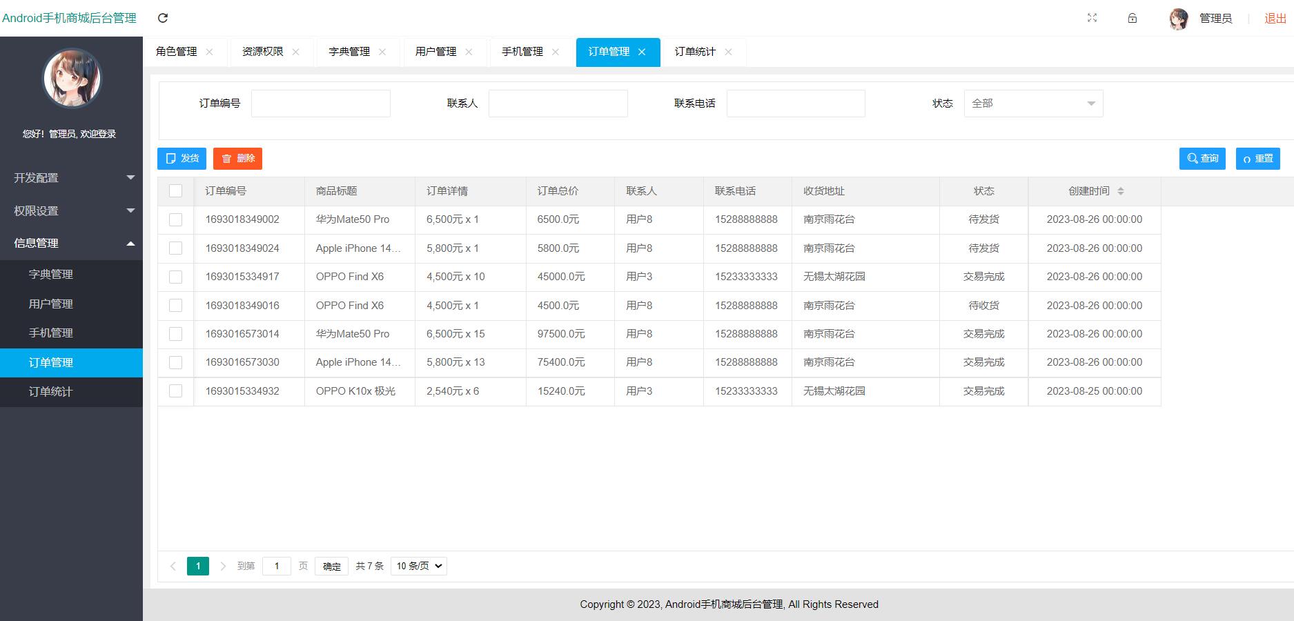Expand the 权限设置 sidebar menu
1294x621 pixels.
(x=72, y=211)
